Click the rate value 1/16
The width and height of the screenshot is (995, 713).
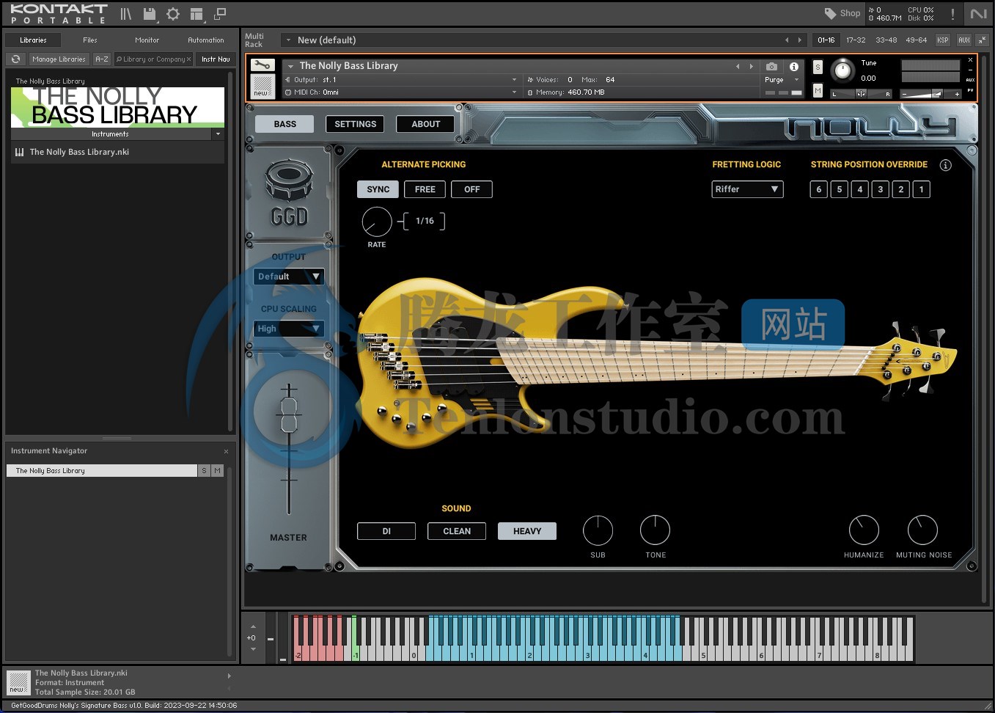click(x=425, y=221)
